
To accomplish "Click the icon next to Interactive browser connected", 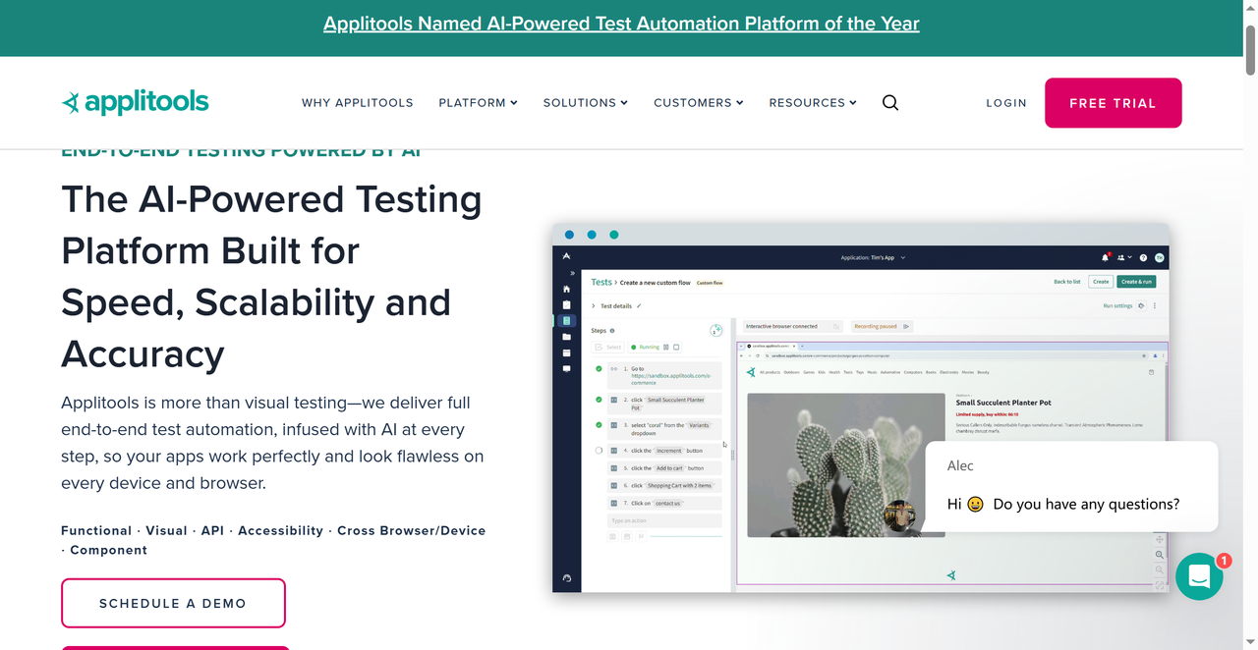I will [836, 326].
